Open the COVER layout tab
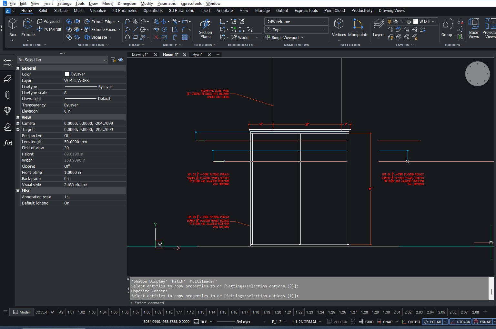Screen dimensions: 496x329 pos(41,312)
